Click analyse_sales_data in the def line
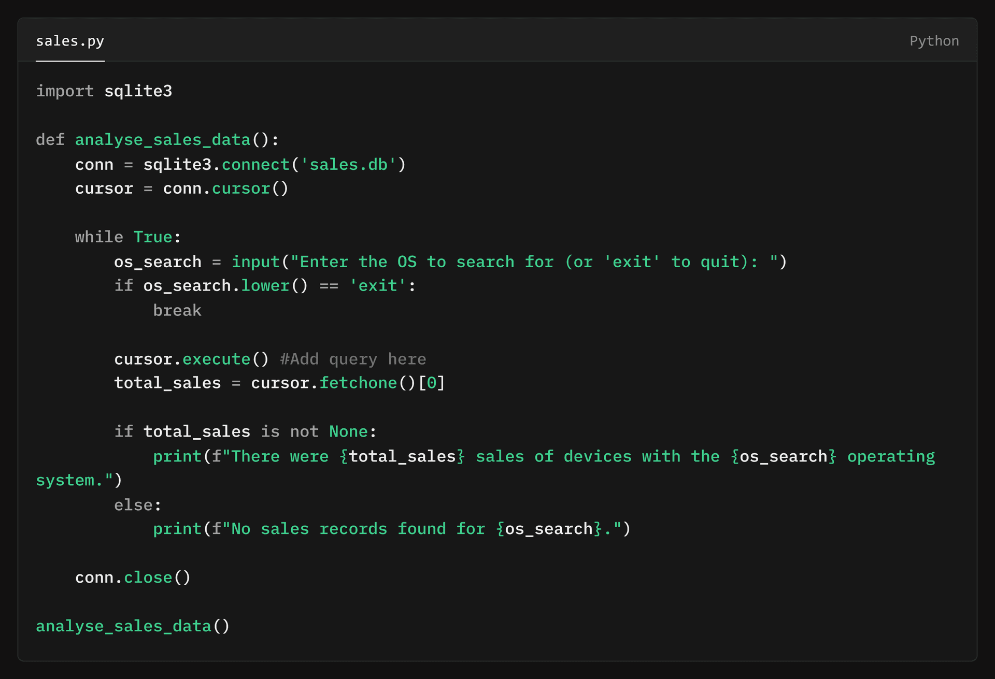Viewport: 995px width, 679px height. point(162,140)
